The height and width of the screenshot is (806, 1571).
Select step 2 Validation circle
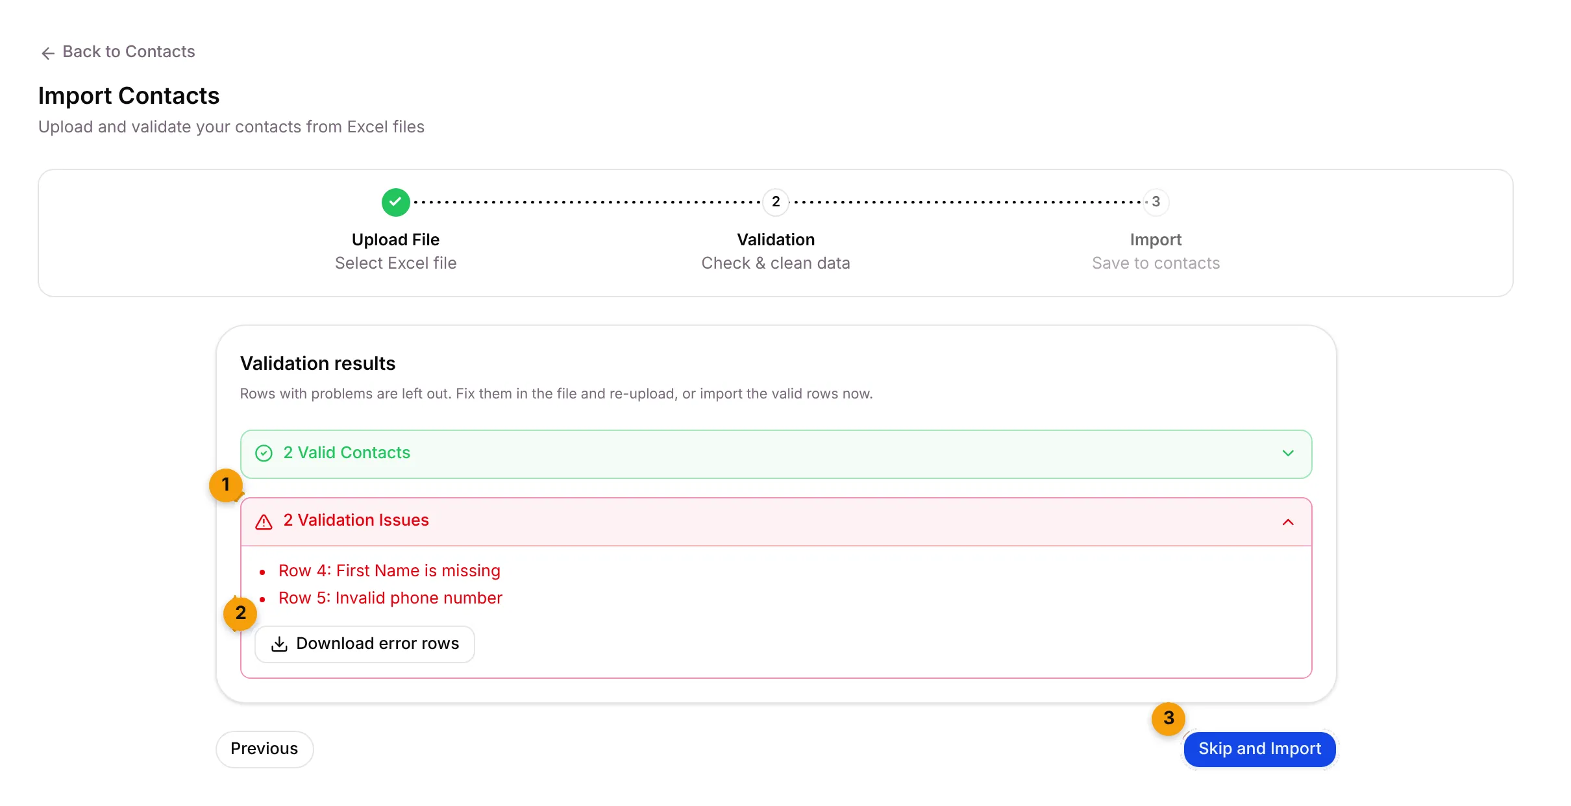coord(775,202)
